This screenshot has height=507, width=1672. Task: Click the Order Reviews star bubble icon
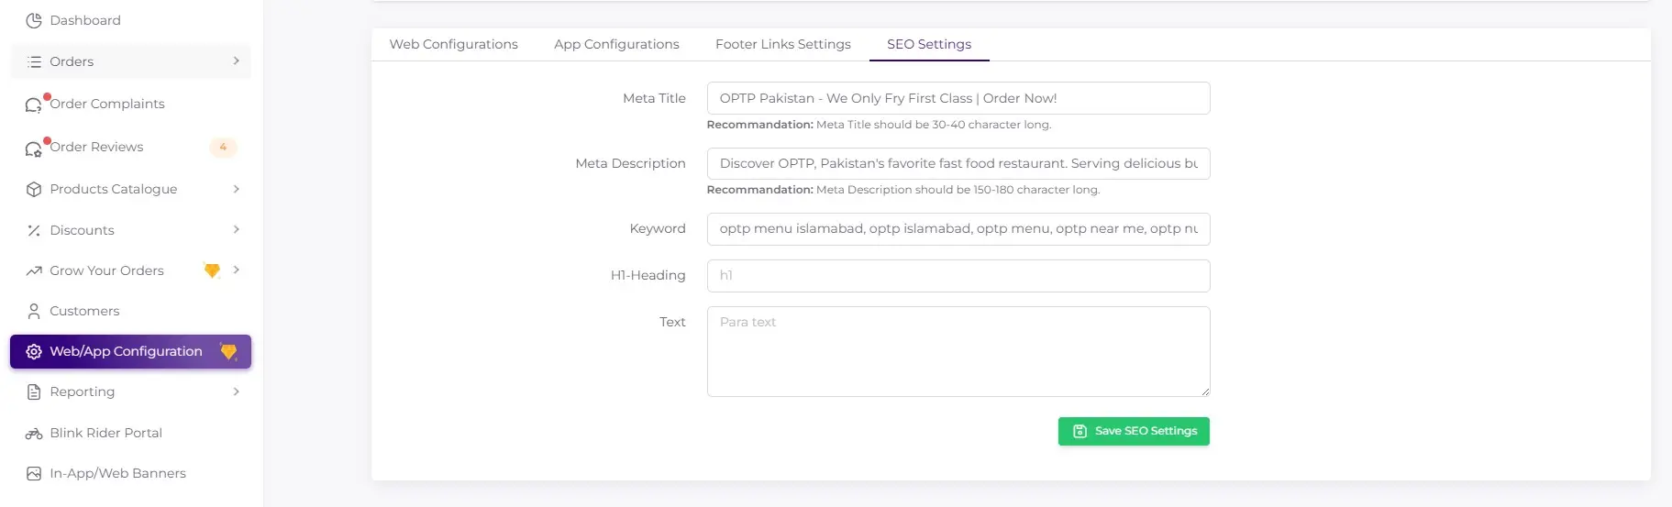pyautogui.click(x=34, y=148)
